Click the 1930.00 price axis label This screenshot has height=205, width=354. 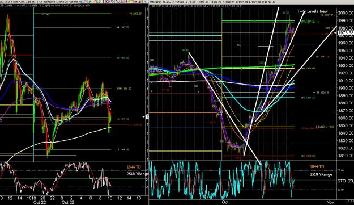346,66
